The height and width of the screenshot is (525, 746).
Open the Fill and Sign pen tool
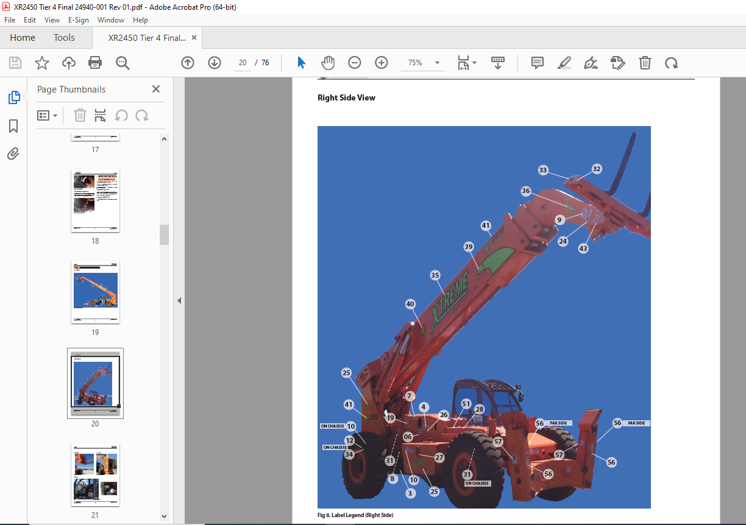[x=591, y=63]
